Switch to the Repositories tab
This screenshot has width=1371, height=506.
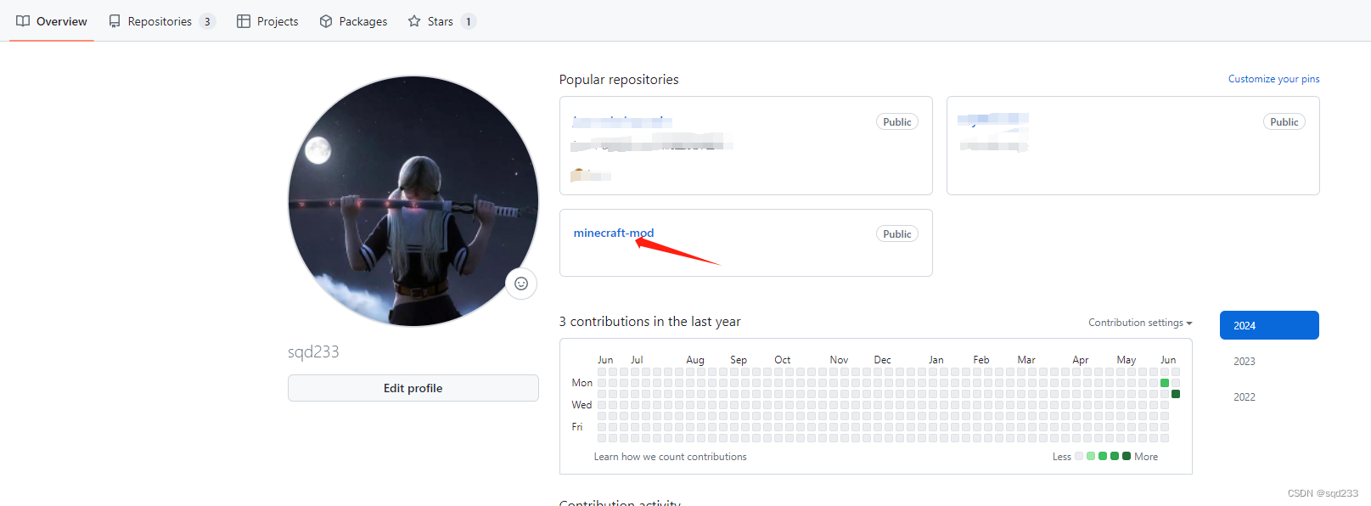(161, 21)
